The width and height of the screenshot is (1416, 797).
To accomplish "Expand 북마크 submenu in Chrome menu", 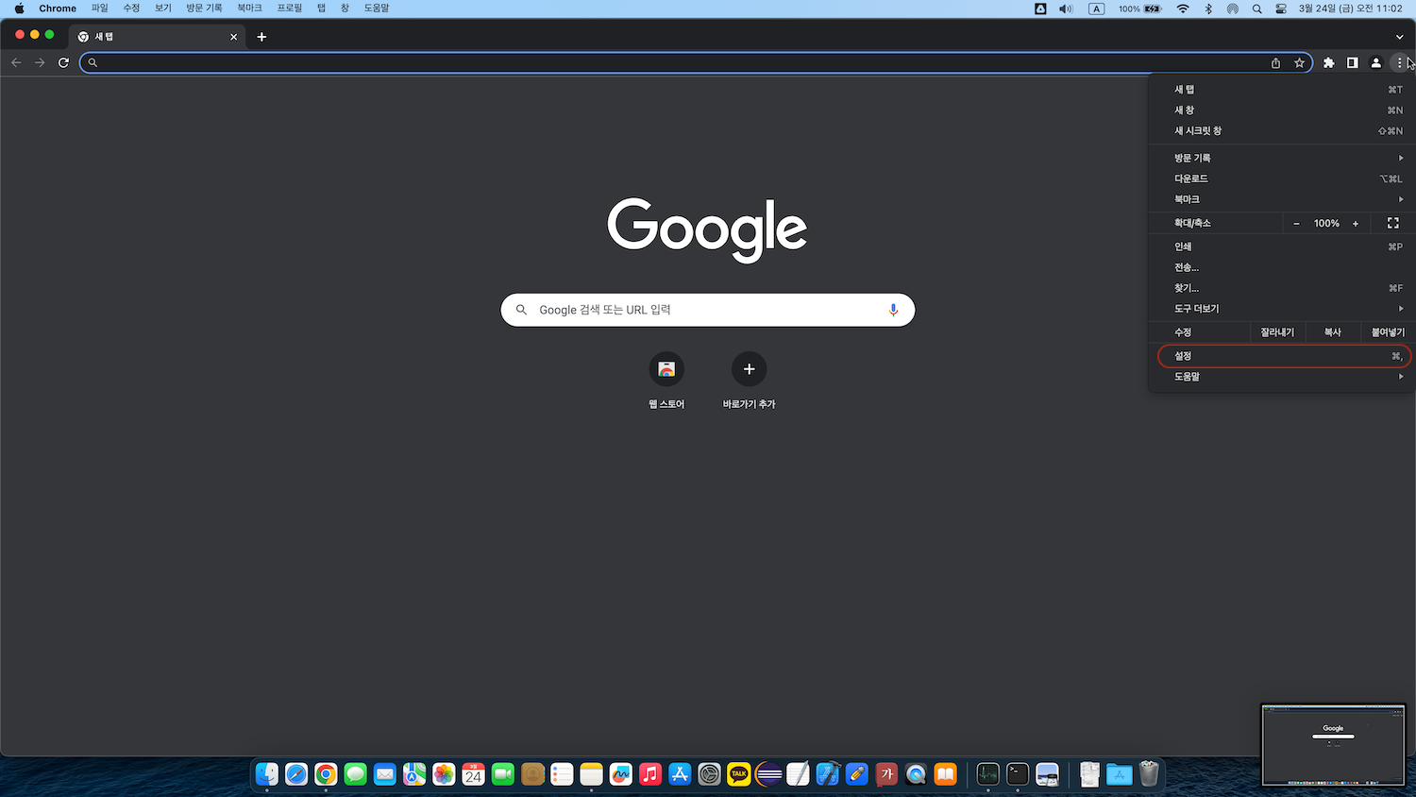I will 1282,199.
